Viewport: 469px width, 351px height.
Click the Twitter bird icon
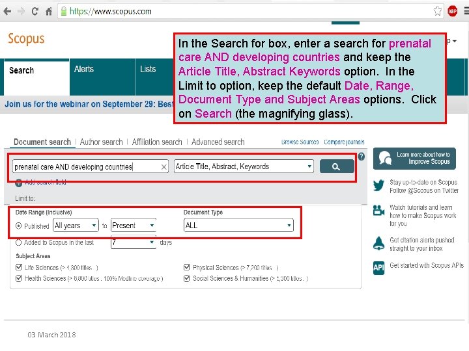pyautogui.click(x=378, y=185)
